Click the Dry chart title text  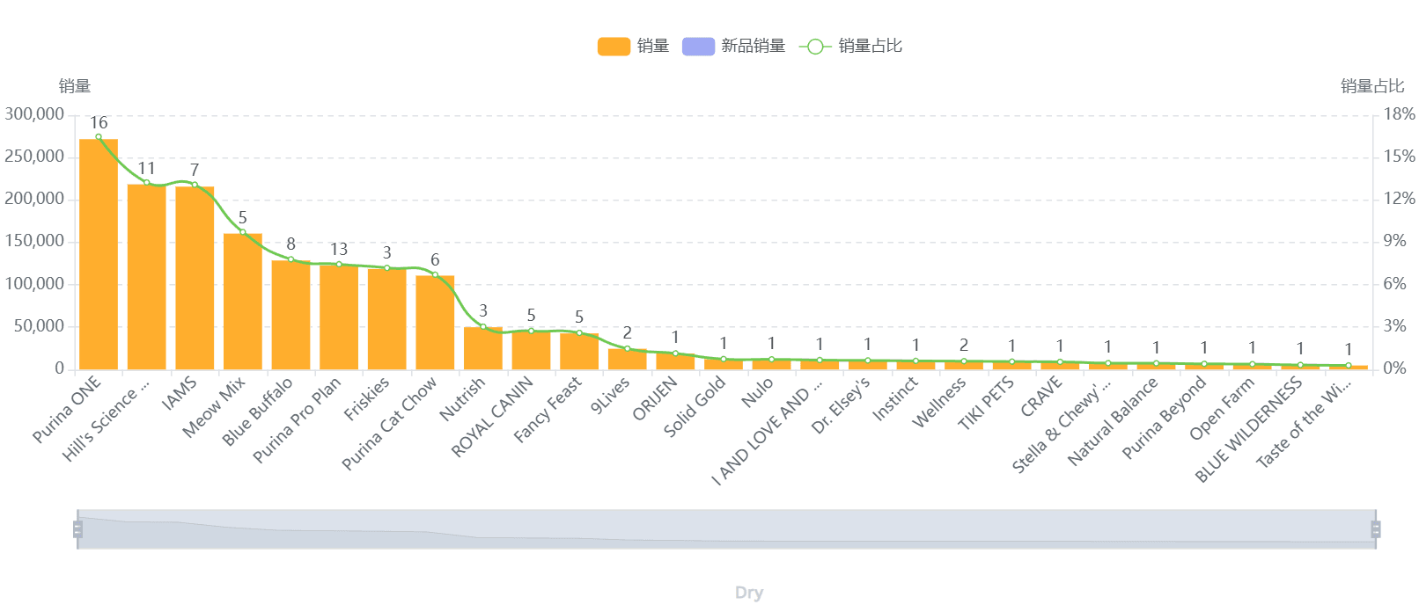pos(749,593)
